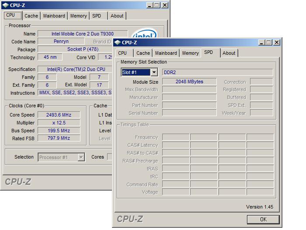This screenshot has height=230, width=306.
Task: Click the 2048 MBytes module size value
Action: coord(189,81)
